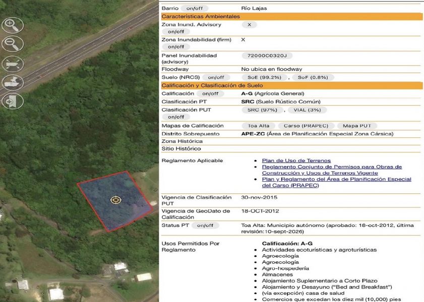
Task: Toggle Suelo (NRCS) layer on/off
Action: tap(216, 78)
